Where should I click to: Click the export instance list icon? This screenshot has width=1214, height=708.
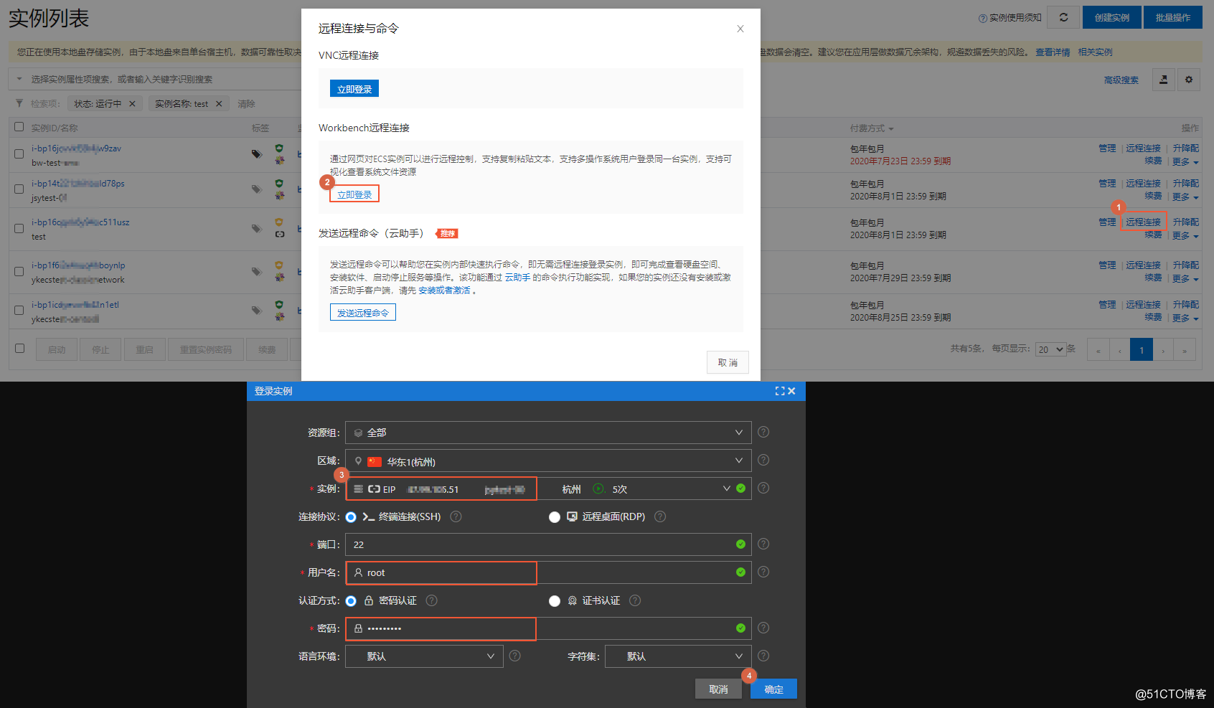[x=1163, y=79]
